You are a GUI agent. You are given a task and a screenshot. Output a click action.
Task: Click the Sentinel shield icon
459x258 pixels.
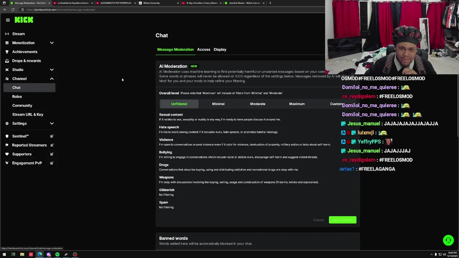(7, 136)
